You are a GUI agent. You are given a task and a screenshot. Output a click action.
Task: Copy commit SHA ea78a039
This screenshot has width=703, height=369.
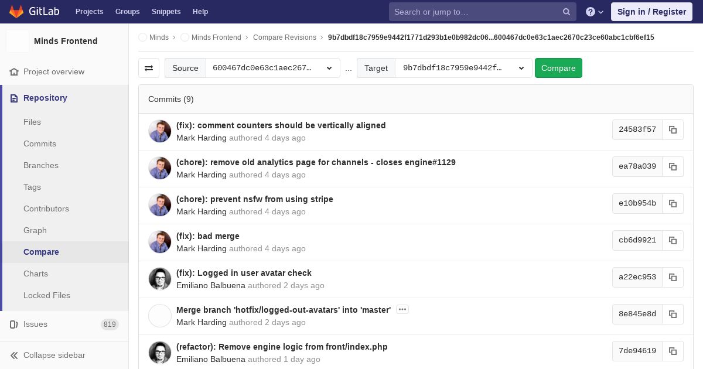673,167
